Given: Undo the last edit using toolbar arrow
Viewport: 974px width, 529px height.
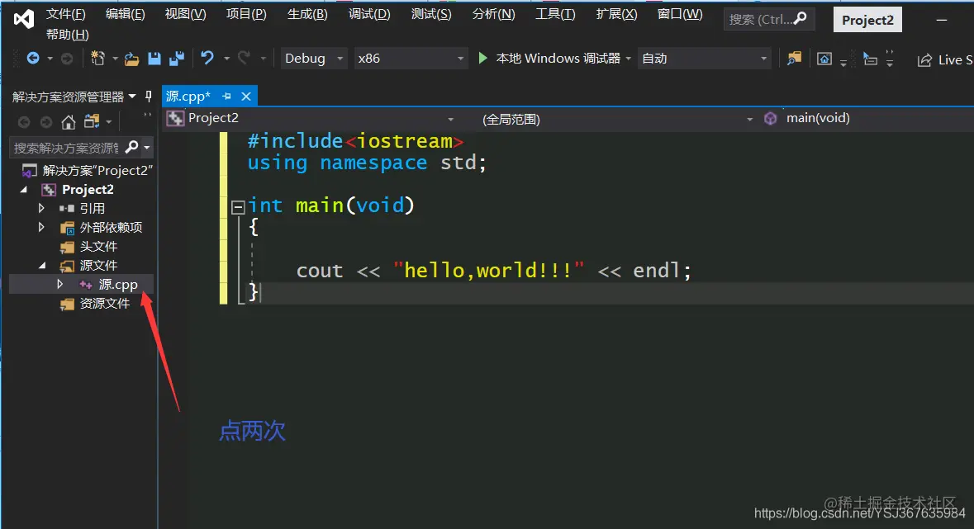Looking at the screenshot, I should (x=207, y=59).
